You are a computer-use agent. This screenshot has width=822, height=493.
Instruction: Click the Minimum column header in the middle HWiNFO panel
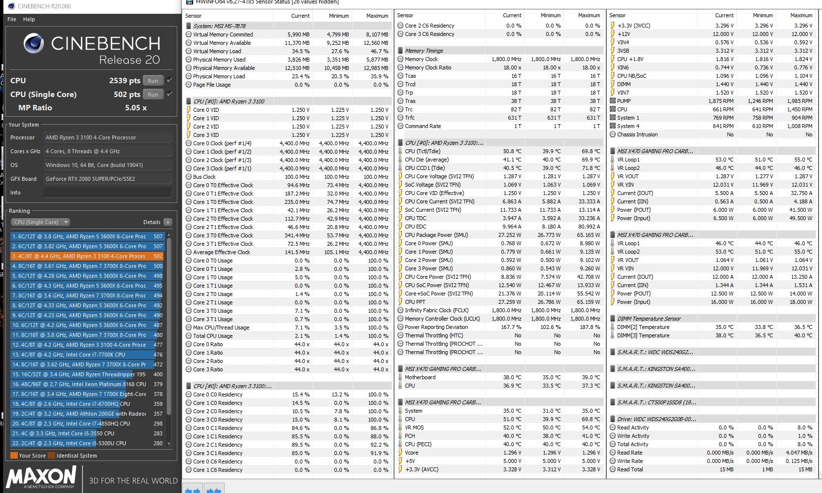551,15
